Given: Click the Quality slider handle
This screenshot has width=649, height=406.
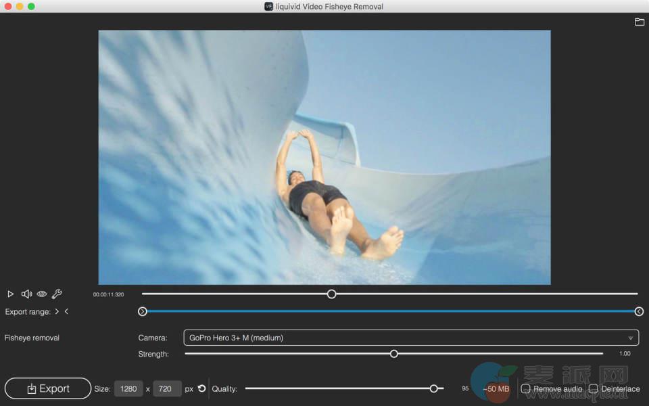Looking at the screenshot, I should (434, 388).
